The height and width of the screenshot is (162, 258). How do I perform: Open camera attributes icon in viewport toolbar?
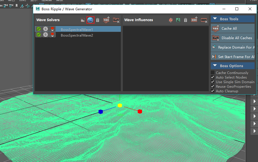click(x=11, y=6)
